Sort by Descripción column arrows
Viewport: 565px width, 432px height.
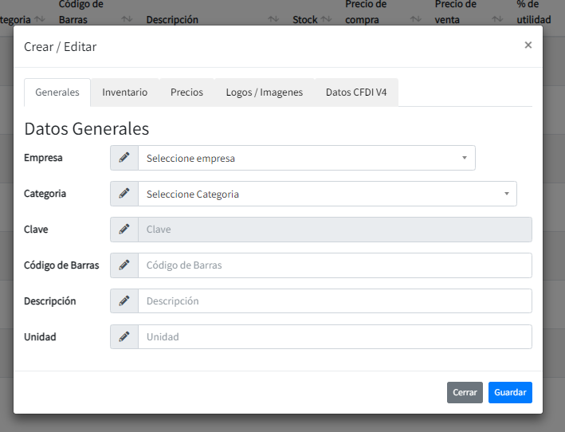point(274,19)
